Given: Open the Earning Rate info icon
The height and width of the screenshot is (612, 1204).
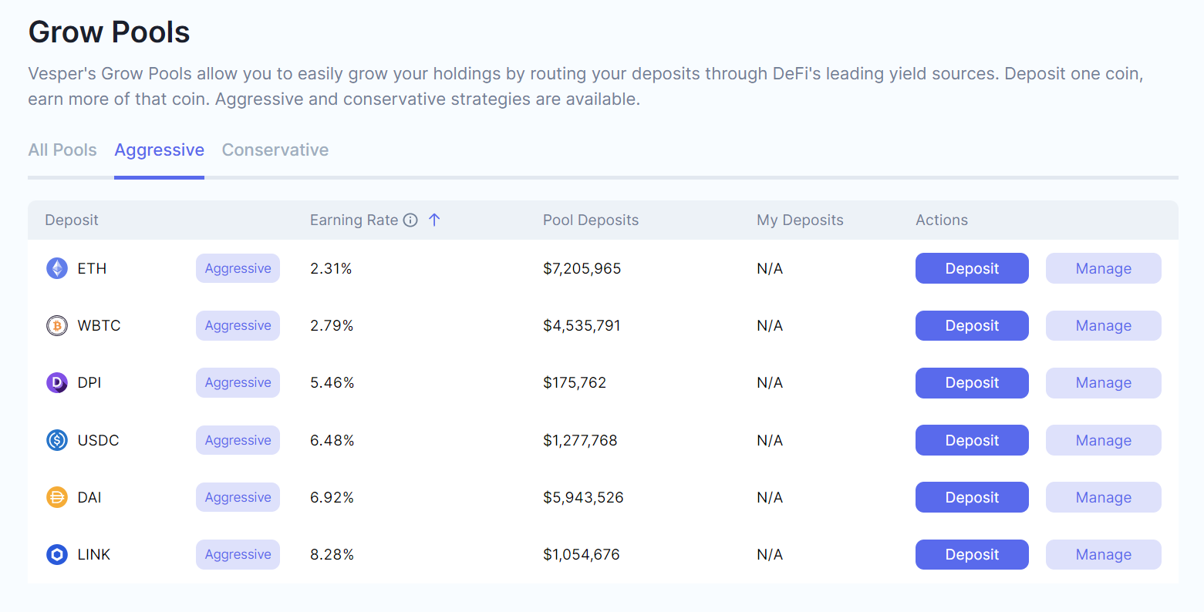Looking at the screenshot, I should (x=410, y=220).
